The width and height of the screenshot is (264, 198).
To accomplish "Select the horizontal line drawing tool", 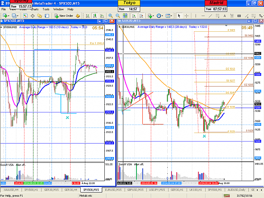I will (203, 16).
